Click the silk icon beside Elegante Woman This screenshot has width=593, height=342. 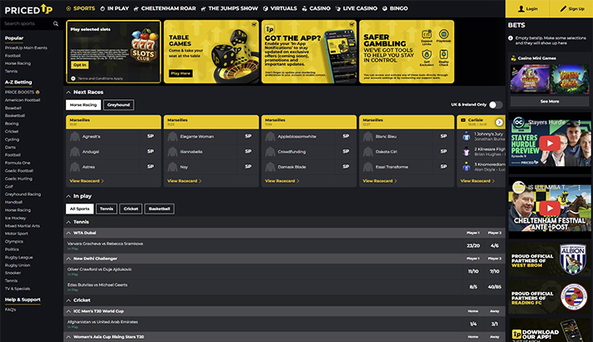point(172,137)
